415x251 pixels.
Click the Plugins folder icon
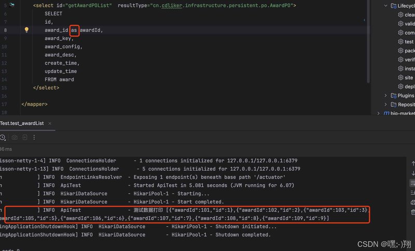point(394,96)
